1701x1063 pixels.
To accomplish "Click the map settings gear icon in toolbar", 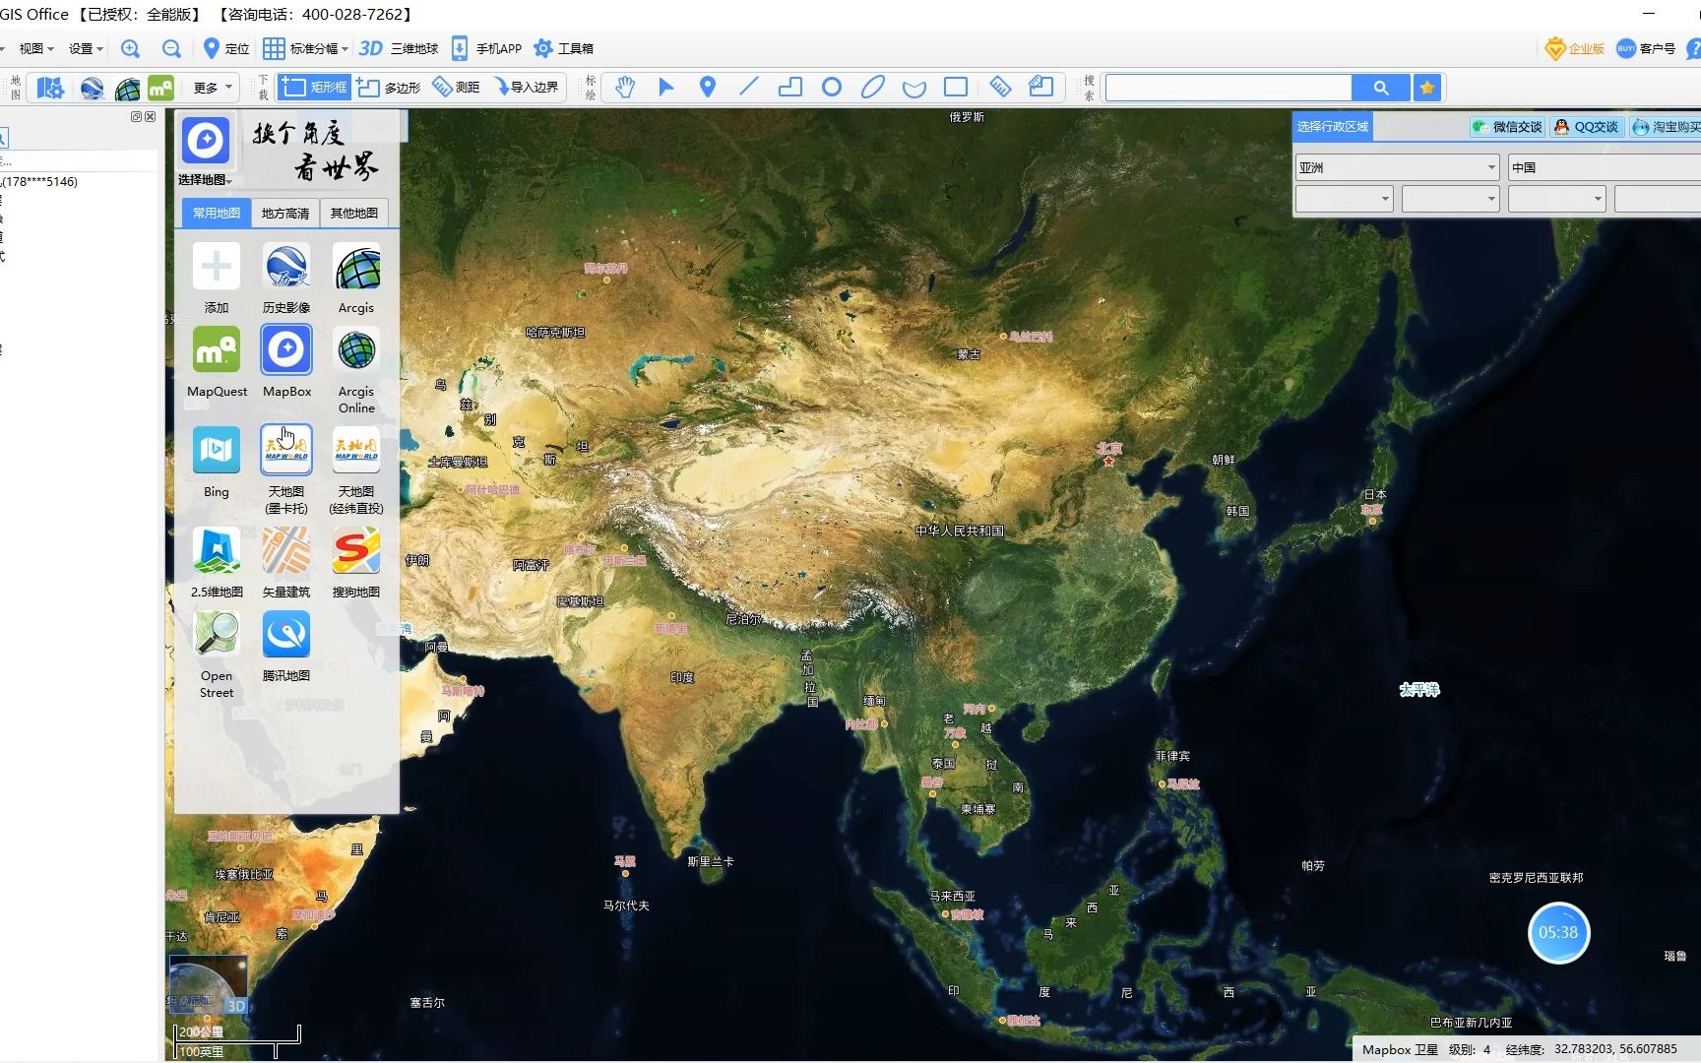I will tap(50, 89).
